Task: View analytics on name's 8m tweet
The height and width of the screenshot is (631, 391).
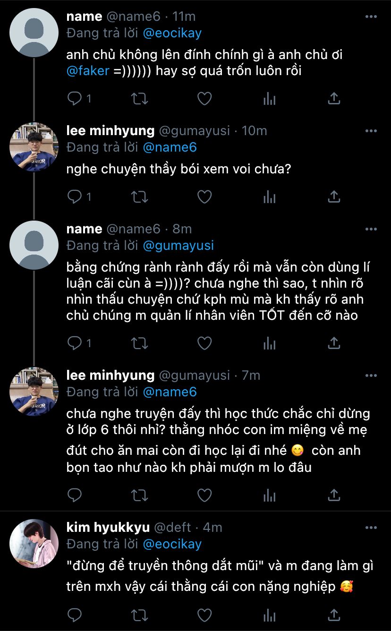Action: (x=269, y=343)
